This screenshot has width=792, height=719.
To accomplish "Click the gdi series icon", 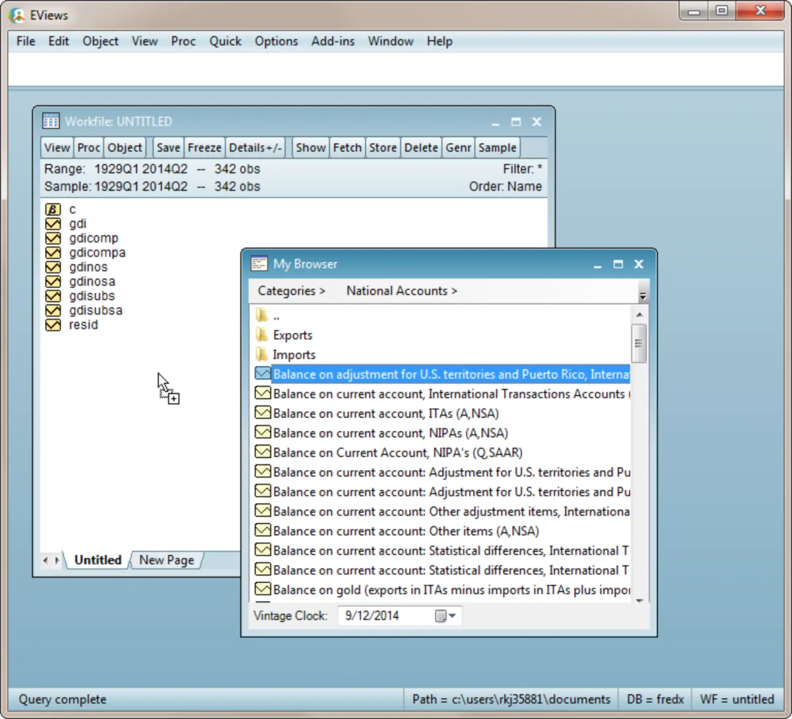I will coord(53,224).
